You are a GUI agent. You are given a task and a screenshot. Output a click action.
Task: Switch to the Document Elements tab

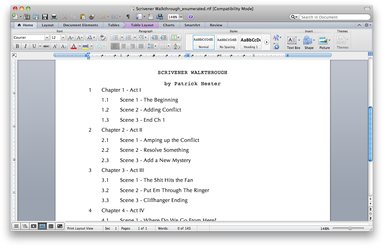click(x=80, y=25)
